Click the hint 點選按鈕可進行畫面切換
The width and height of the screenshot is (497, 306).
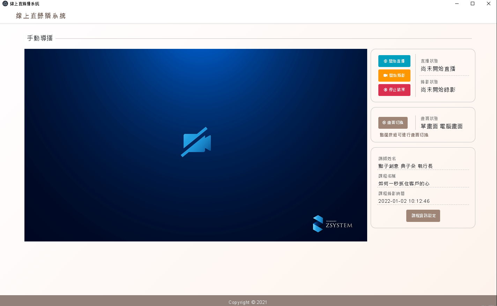(x=404, y=135)
